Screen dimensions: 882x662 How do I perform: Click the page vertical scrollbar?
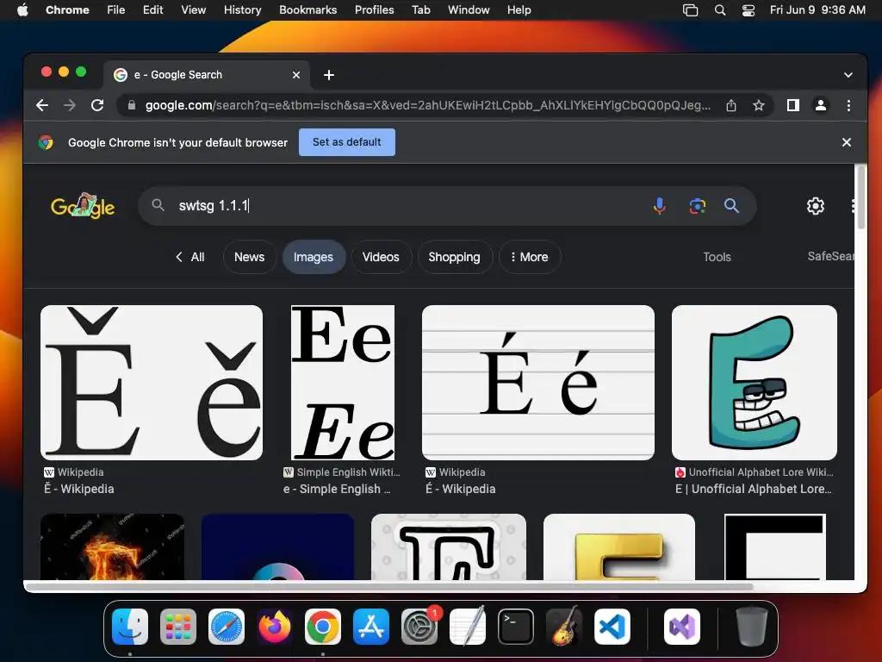(x=860, y=197)
